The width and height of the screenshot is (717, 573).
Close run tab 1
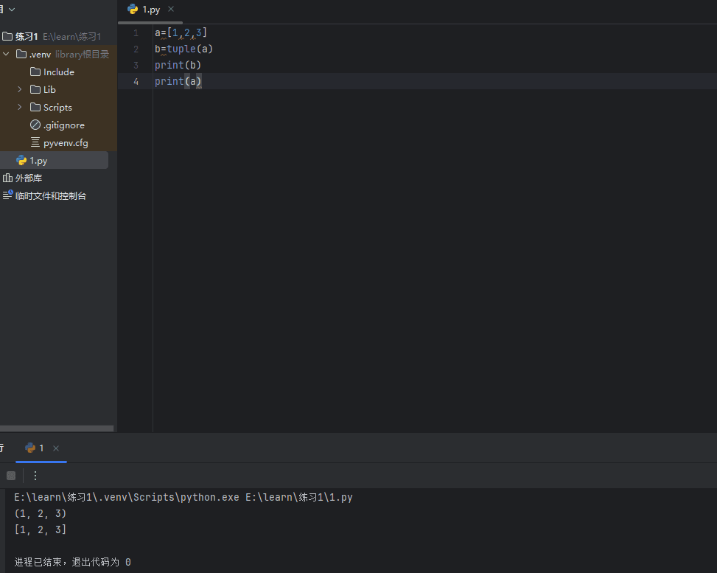click(56, 448)
